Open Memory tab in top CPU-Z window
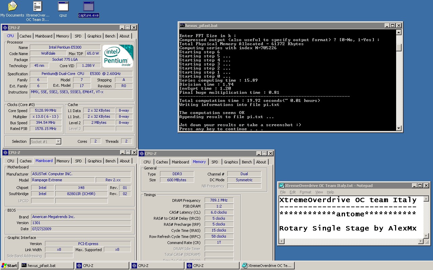The height and width of the screenshot is (270, 433). [63, 36]
